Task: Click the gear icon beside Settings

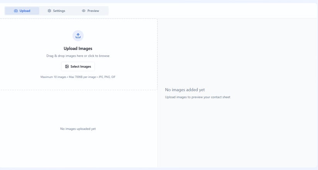Action: [x=49, y=11]
